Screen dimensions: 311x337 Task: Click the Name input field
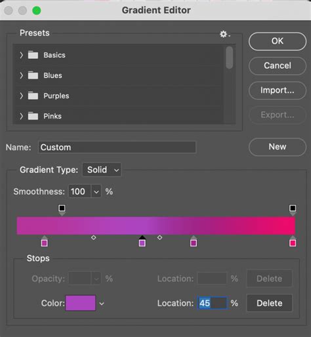[x=117, y=148]
